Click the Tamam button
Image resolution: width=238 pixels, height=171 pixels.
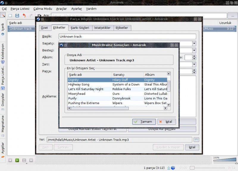[144, 122]
